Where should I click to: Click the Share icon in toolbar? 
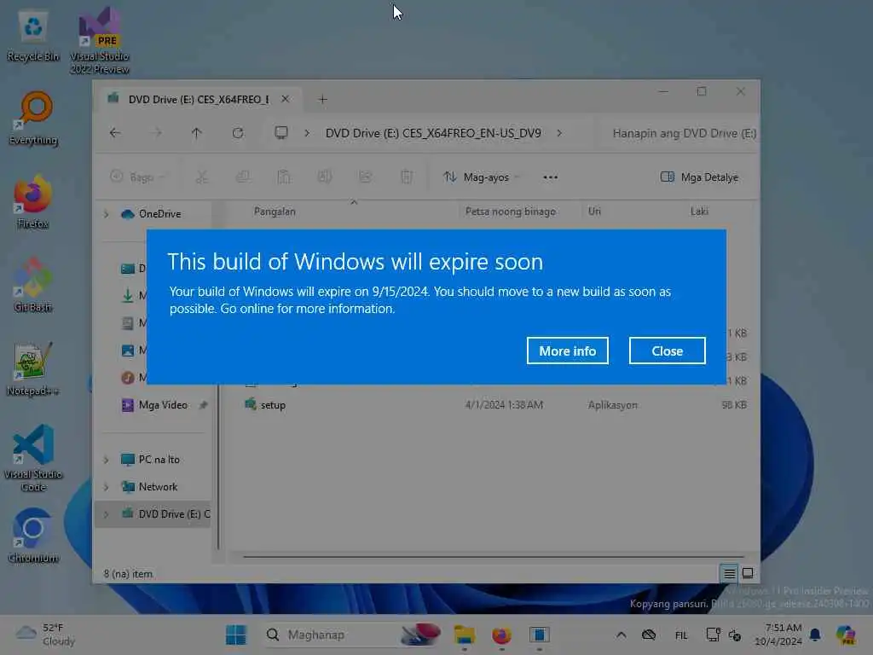click(366, 177)
